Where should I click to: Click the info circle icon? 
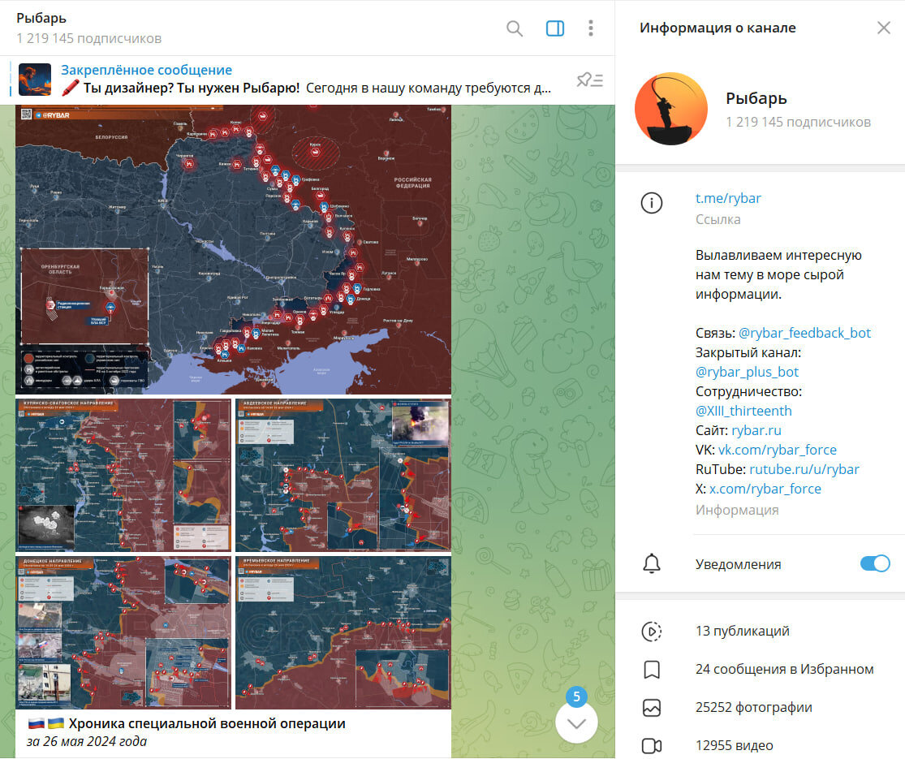pos(652,203)
